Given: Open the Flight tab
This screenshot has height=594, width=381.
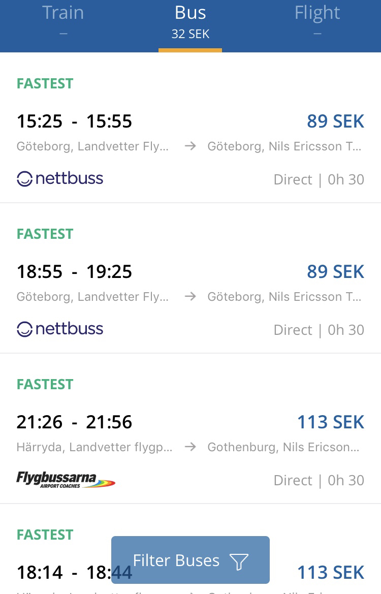Looking at the screenshot, I should click(x=317, y=20).
